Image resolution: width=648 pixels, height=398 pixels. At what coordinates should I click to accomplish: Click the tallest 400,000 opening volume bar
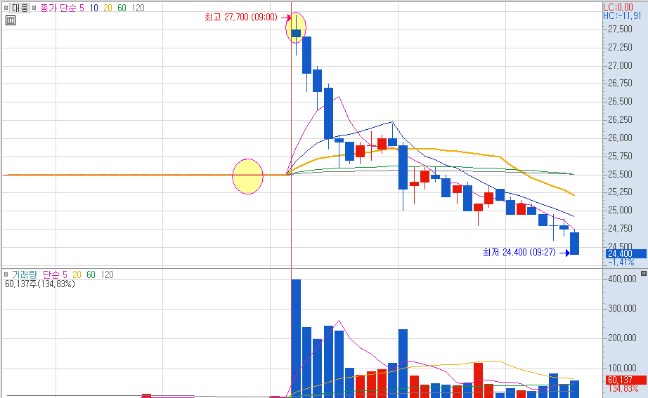click(x=296, y=338)
